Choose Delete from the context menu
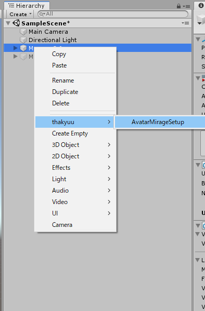 coord(75,103)
